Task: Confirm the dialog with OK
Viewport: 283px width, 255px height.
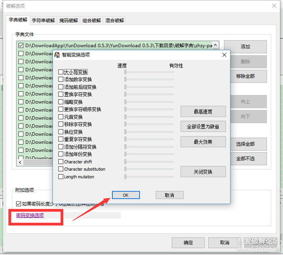Action: (126, 195)
